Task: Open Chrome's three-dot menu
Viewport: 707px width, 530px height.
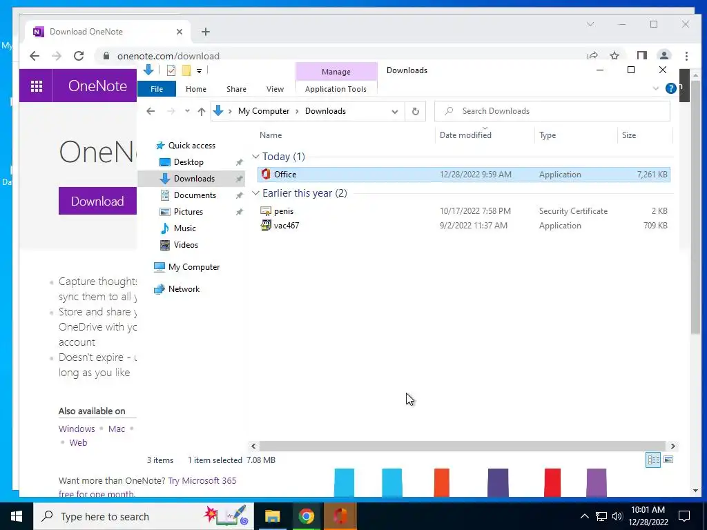Action: 686,56
